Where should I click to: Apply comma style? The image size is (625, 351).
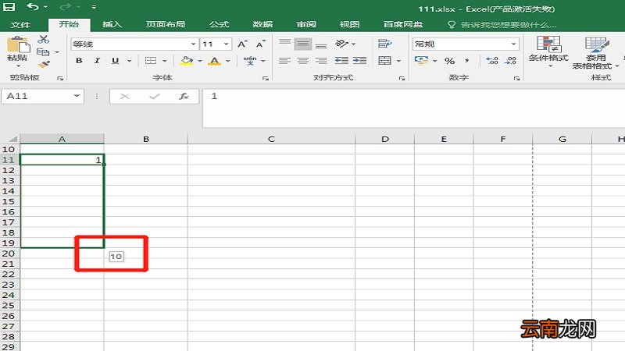[x=466, y=61]
